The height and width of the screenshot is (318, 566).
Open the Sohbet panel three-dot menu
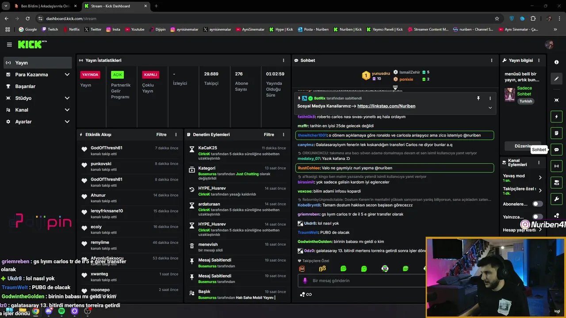click(492, 61)
